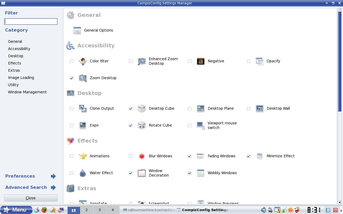The image size is (343, 214).
Task: Select the Extras category in sidebar
Action: 14,70
